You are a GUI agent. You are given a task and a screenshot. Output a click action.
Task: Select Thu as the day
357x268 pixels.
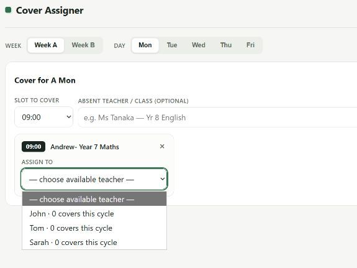point(226,45)
